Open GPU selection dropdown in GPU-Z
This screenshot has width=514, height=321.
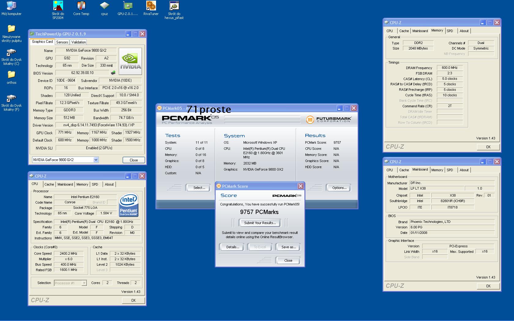click(x=96, y=160)
